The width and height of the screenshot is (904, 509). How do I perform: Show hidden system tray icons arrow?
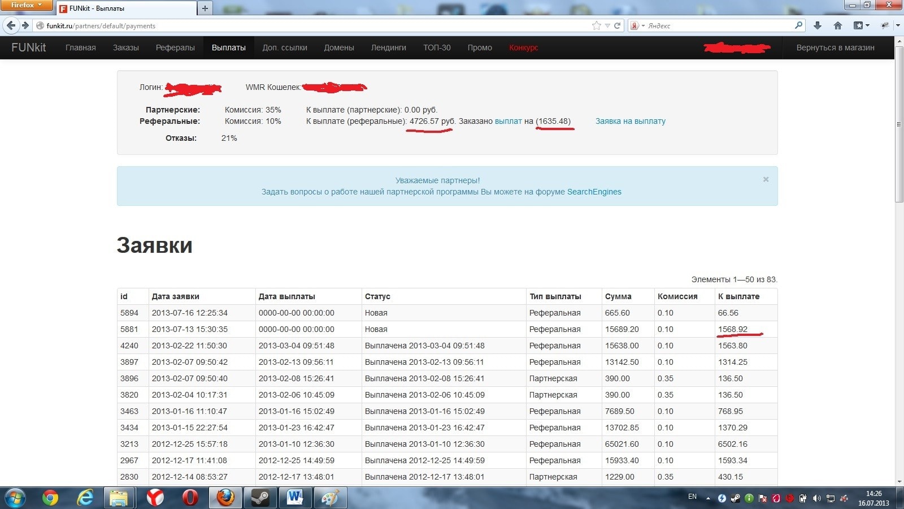coord(708,498)
